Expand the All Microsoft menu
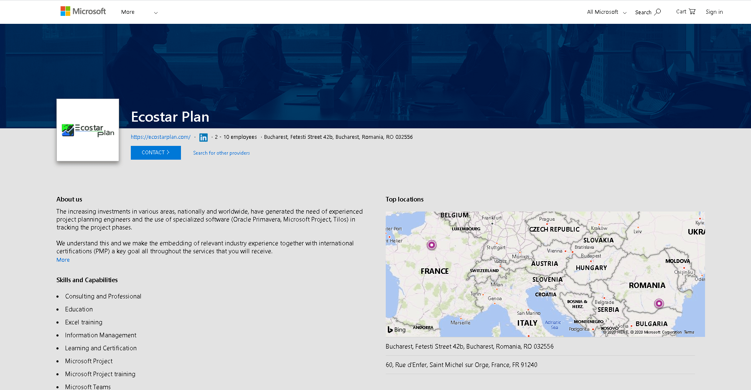This screenshot has height=390, width=751. pyautogui.click(x=607, y=12)
